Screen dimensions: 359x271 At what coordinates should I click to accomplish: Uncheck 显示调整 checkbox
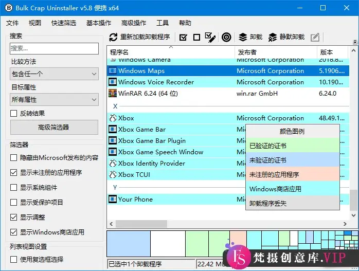(x=14, y=217)
